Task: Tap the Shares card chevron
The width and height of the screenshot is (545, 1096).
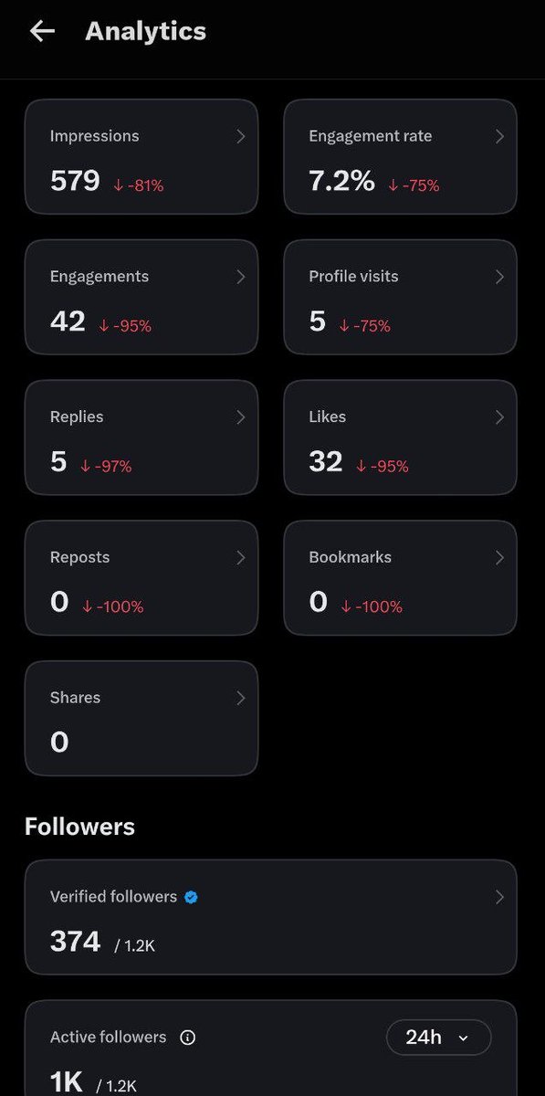Action: [x=241, y=698]
